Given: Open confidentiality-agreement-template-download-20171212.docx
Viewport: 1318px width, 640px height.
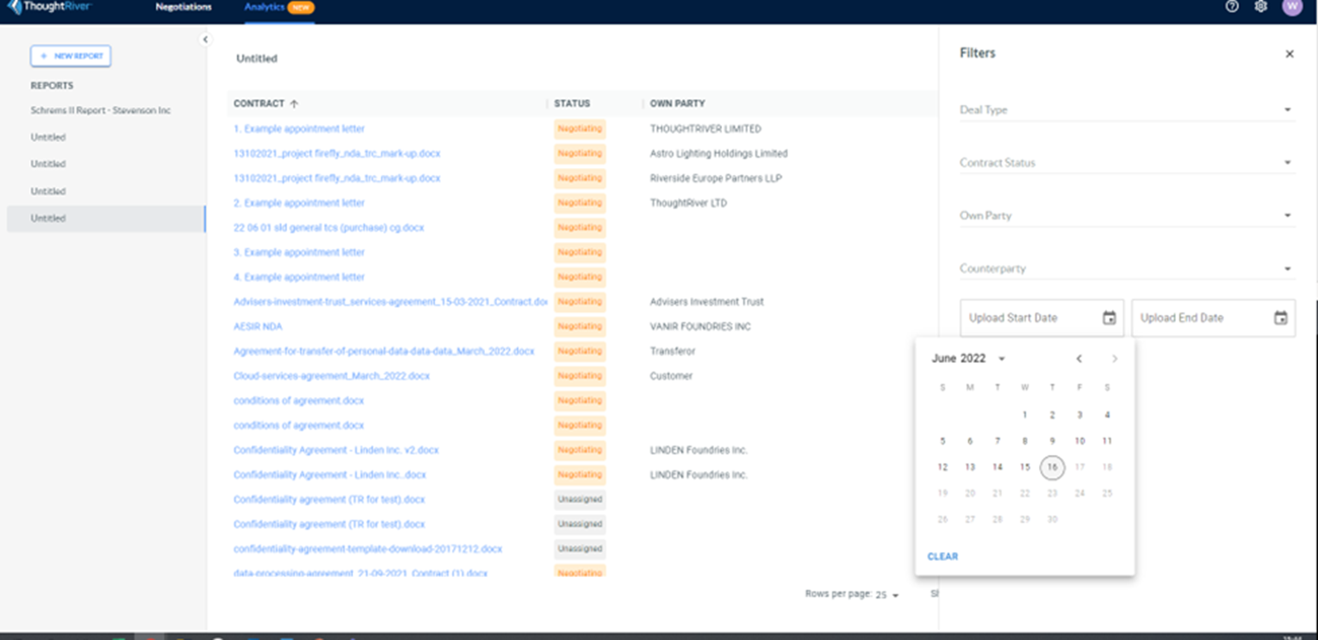Looking at the screenshot, I should click(368, 550).
